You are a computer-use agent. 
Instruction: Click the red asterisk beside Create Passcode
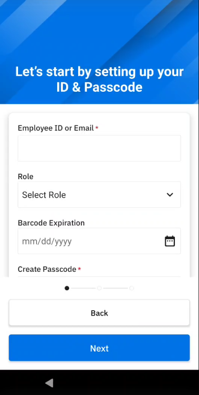click(80, 268)
